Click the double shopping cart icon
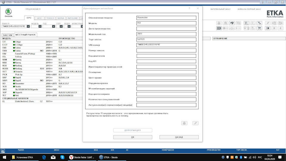The height and width of the screenshot is (161, 286). pyautogui.click(x=259, y=23)
